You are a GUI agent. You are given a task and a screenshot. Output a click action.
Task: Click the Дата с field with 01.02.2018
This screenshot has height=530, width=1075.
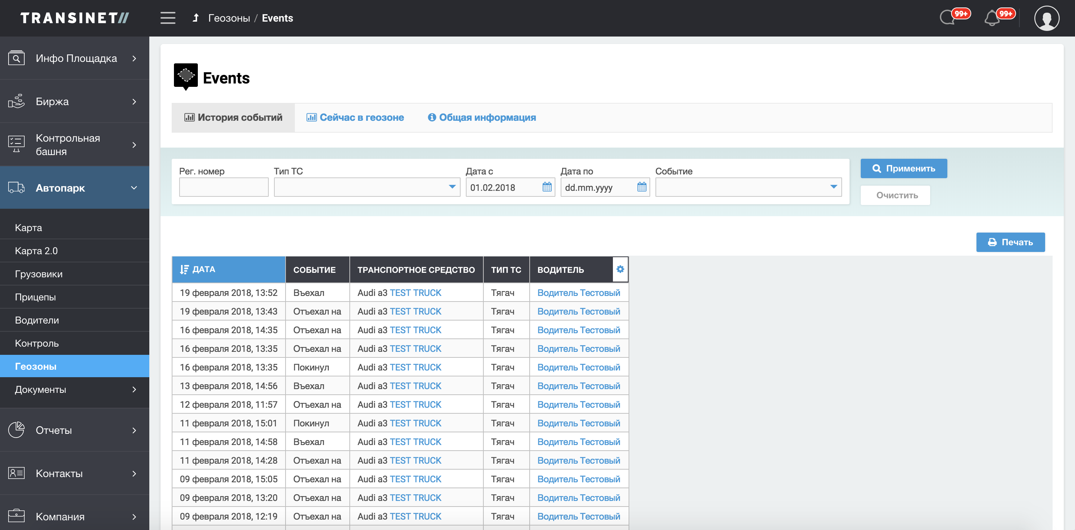pos(510,187)
